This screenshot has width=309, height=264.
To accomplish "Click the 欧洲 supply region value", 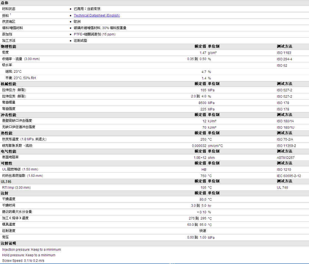I will (77, 22).
